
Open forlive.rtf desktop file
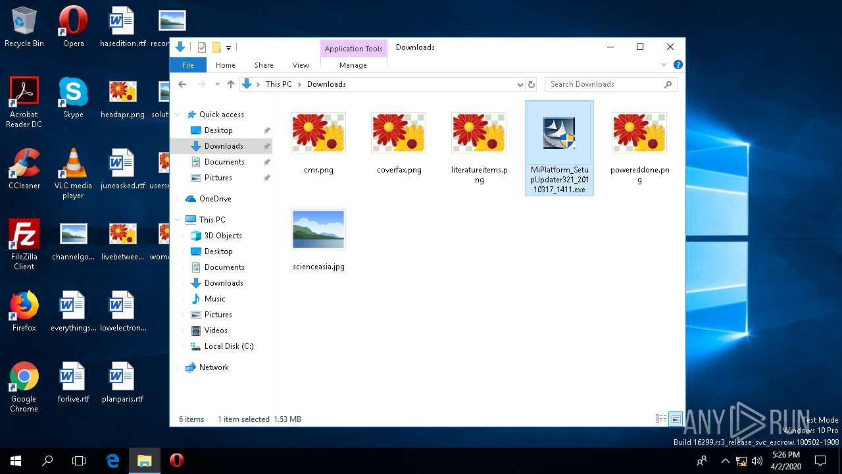(x=73, y=382)
